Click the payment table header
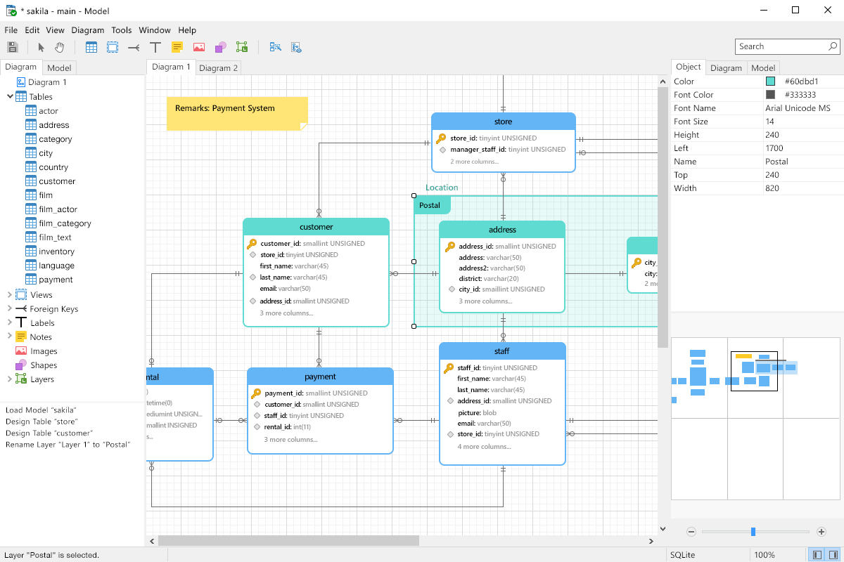This screenshot has width=844, height=562. pos(320,377)
